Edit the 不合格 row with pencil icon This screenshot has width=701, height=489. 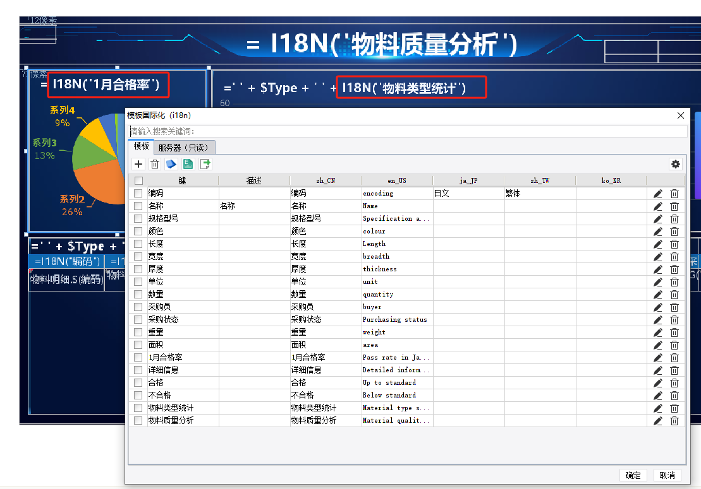(657, 396)
